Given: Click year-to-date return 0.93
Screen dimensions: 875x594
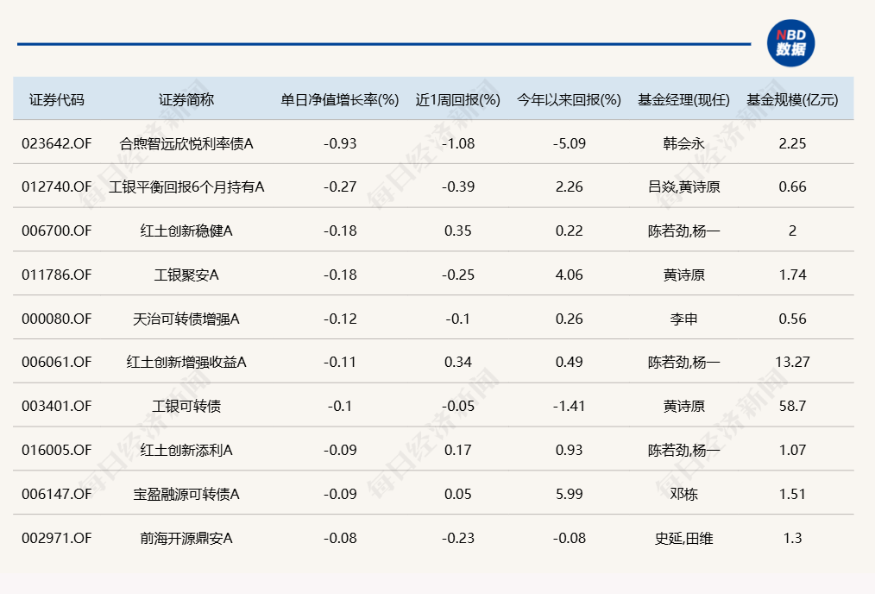Looking at the screenshot, I should [570, 450].
